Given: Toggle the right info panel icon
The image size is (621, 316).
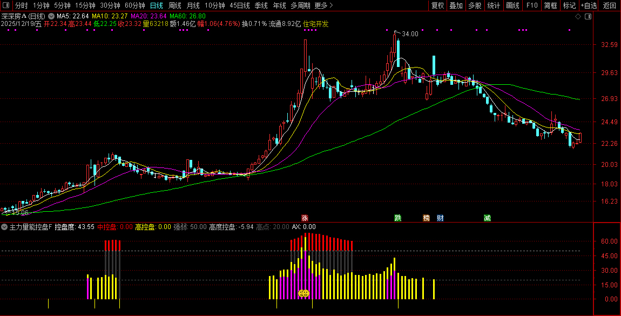Looking at the screenshot, I should [588, 17].
